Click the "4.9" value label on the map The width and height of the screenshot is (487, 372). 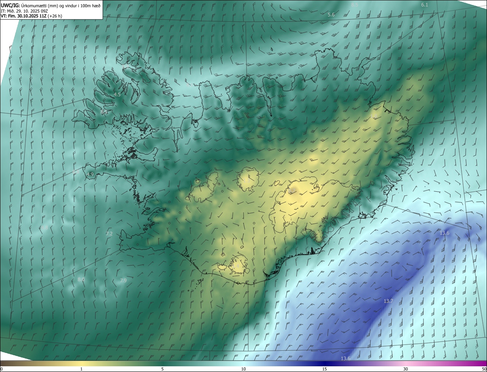pyautogui.click(x=90, y=175)
